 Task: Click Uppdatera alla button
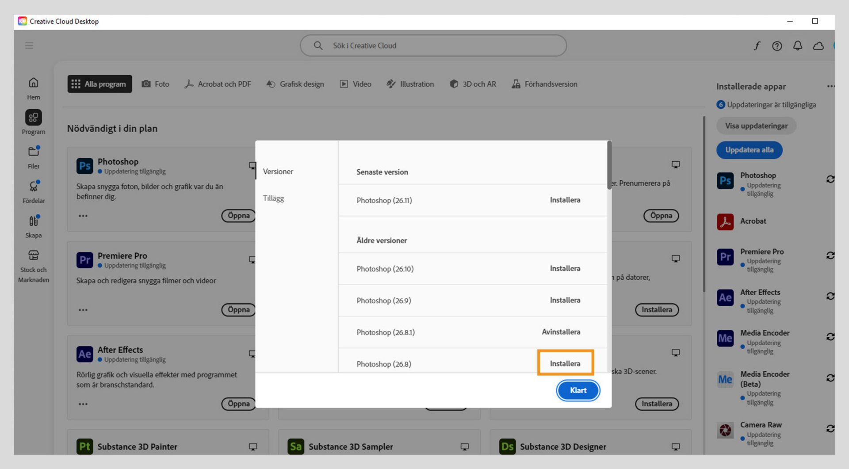(x=749, y=150)
